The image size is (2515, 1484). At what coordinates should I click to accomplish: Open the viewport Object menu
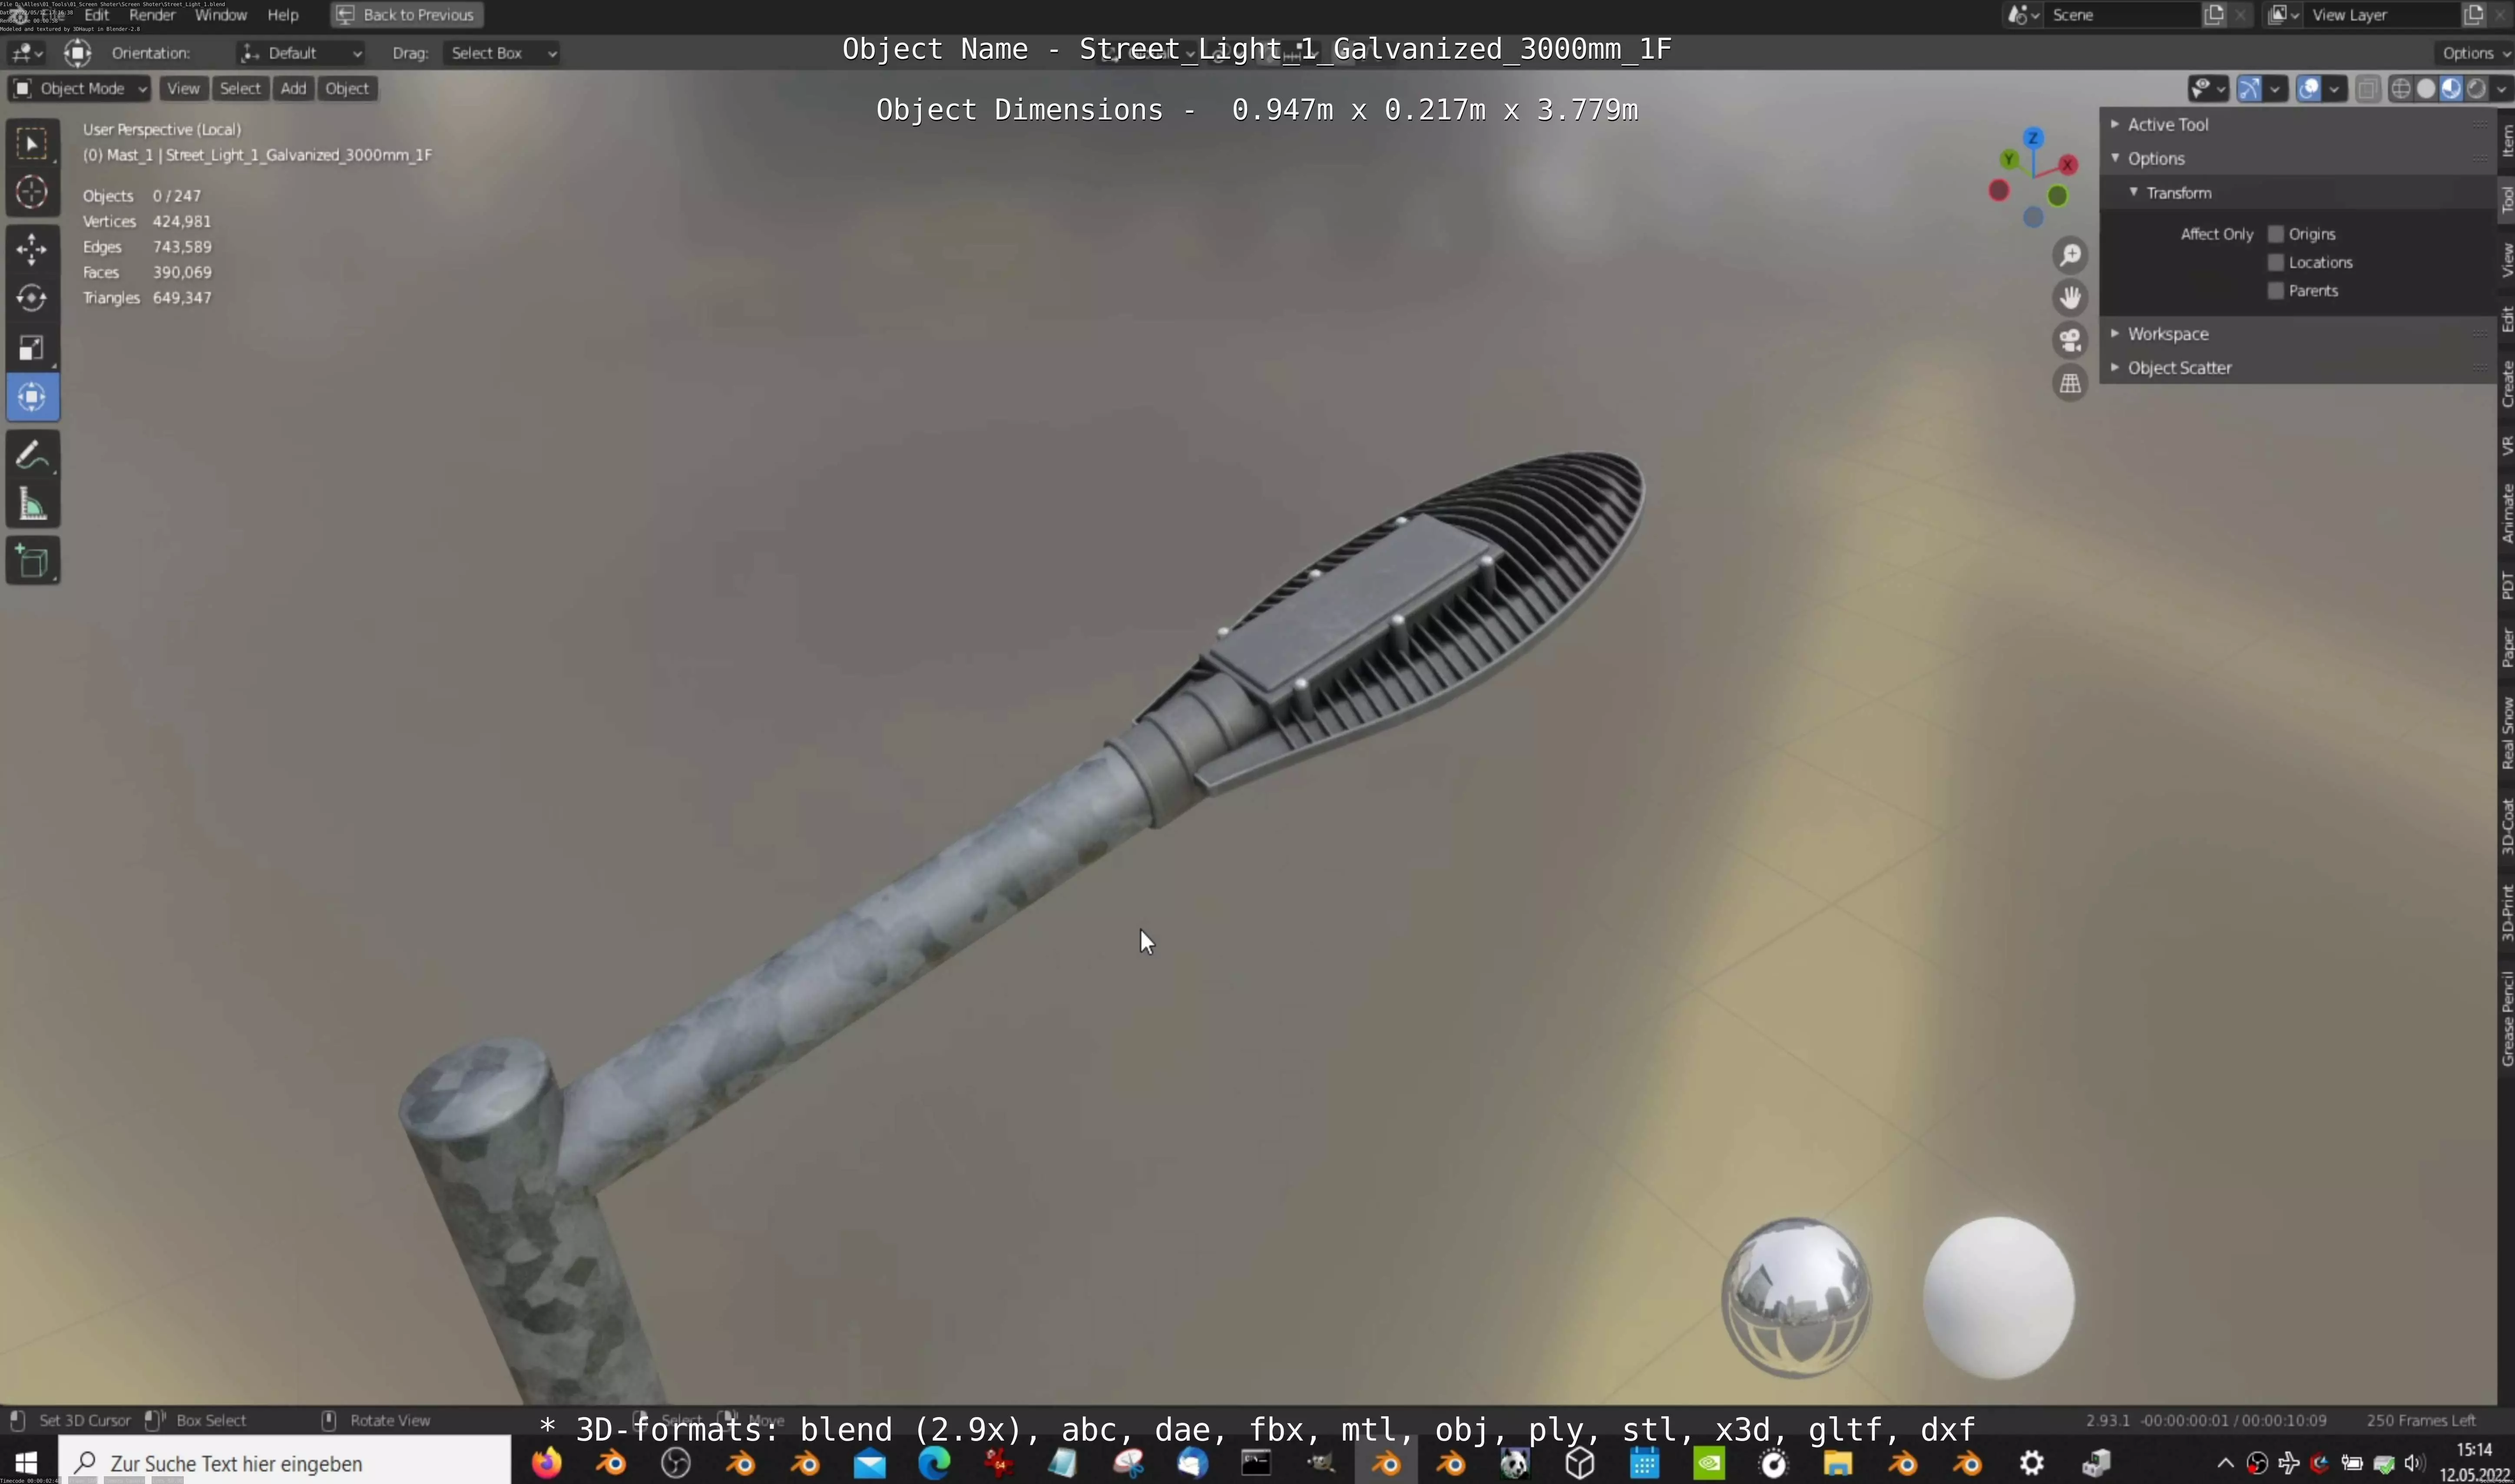coord(347,89)
